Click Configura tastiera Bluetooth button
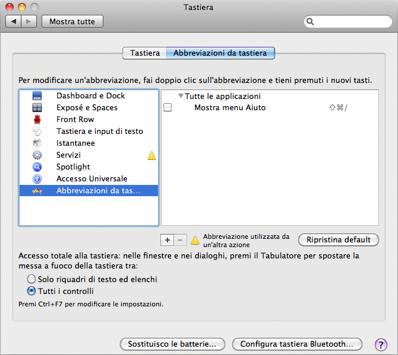Screen dimensions: 398x355 [x=297, y=344]
